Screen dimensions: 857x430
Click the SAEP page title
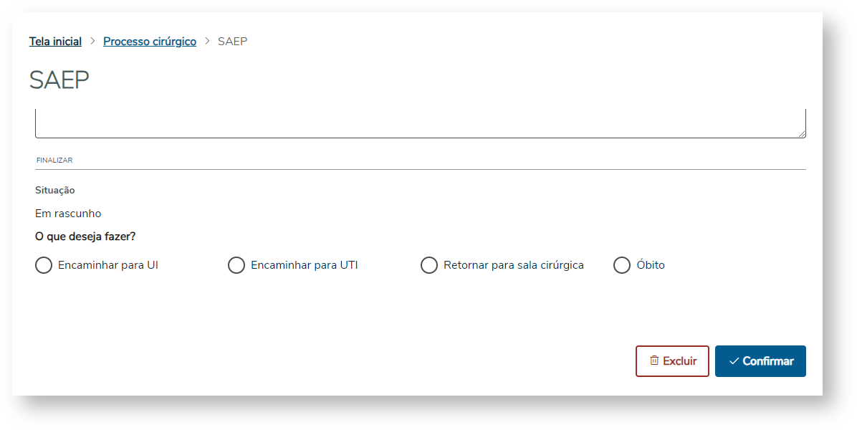click(59, 80)
